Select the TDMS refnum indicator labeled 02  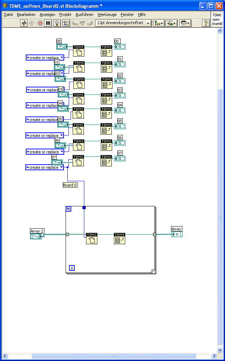tap(120, 81)
